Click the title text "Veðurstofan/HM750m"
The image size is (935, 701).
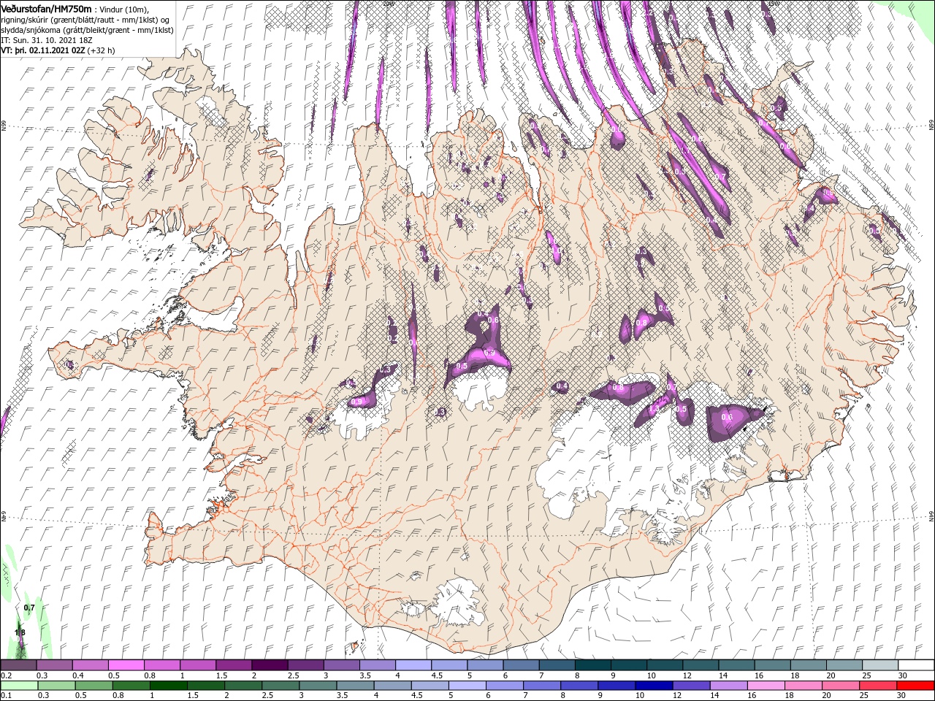tap(47, 8)
